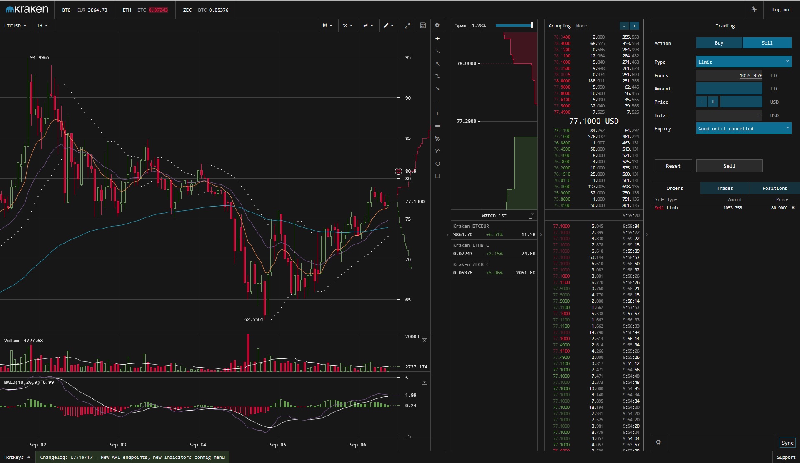
Task: Expand the Hotkeys menu
Action: (17, 457)
